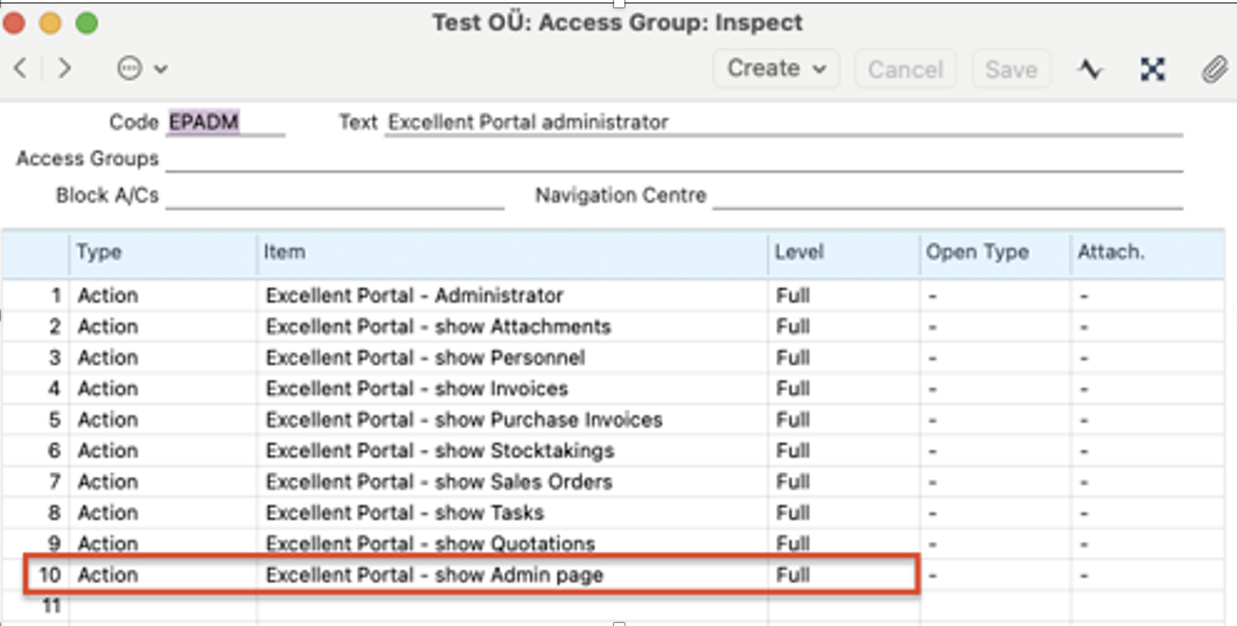Open attachments via the paperclip icon
1237x626 pixels.
click(x=1213, y=69)
